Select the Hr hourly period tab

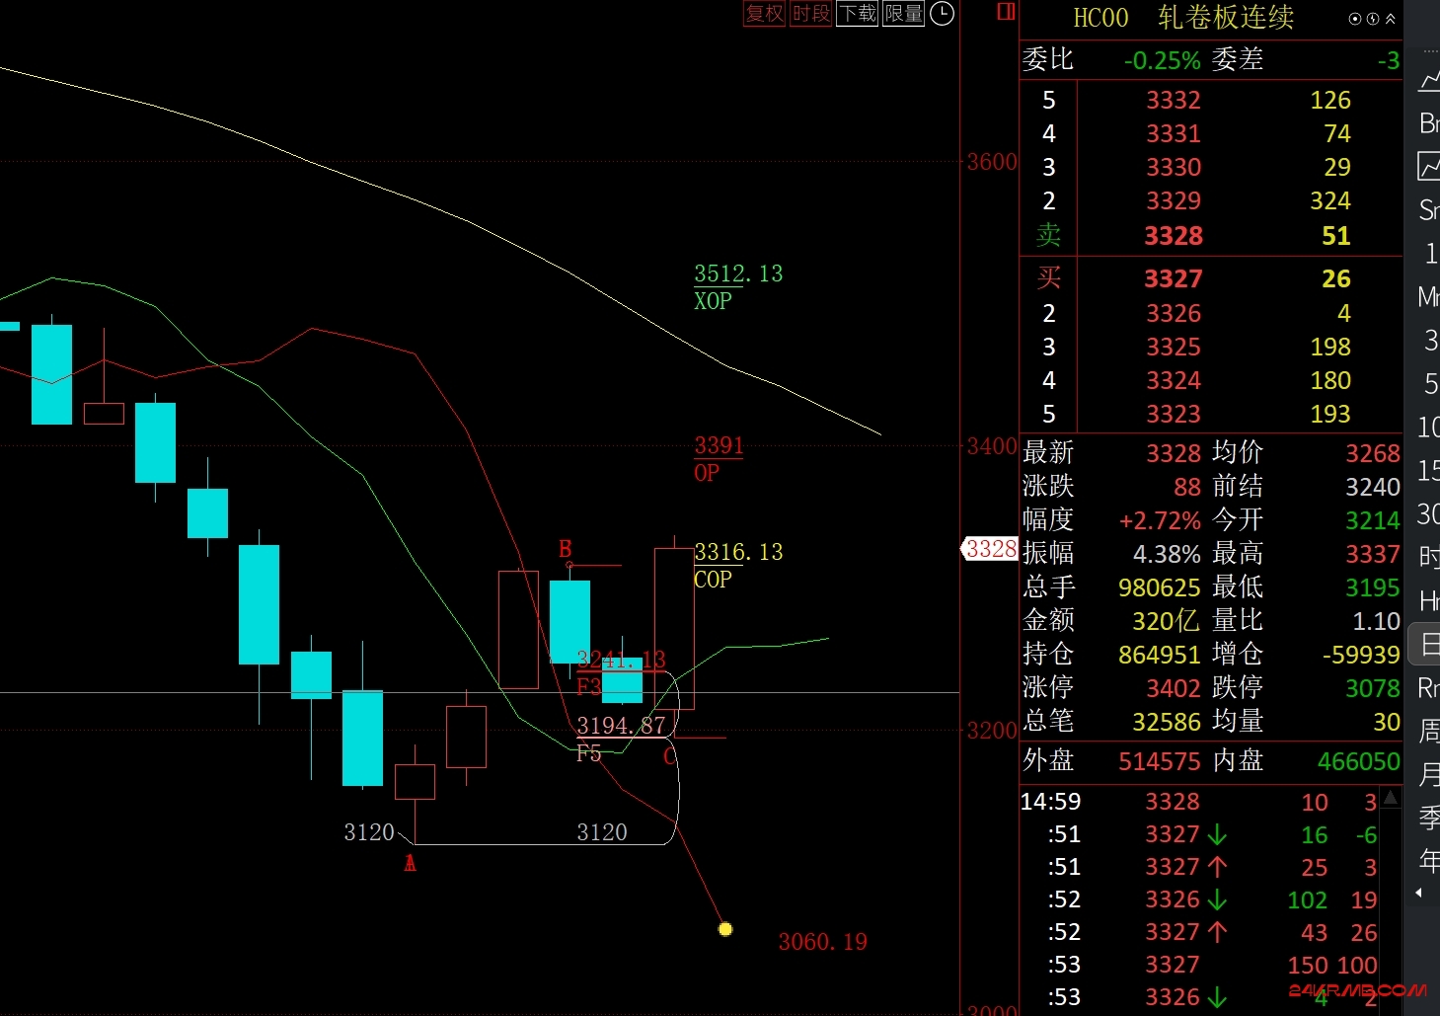click(1429, 600)
